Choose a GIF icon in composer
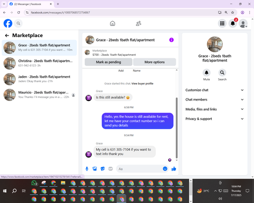This screenshot has height=203, width=254. (110, 168)
